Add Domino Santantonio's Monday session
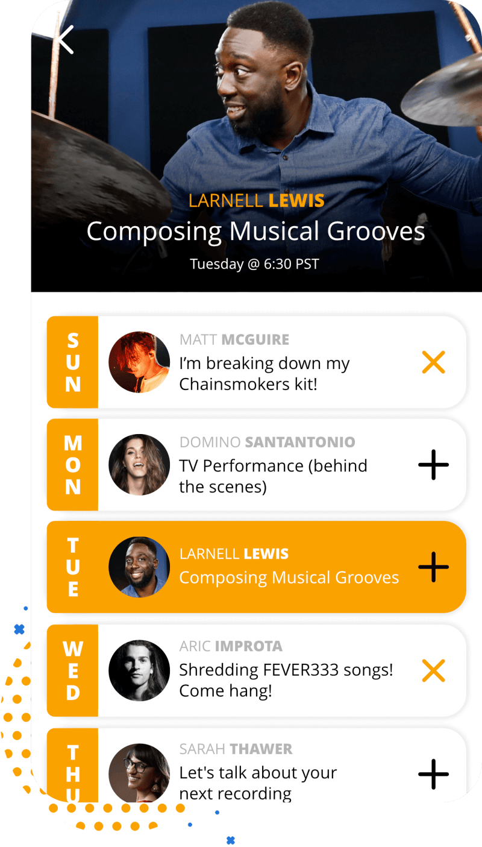 coord(433,465)
